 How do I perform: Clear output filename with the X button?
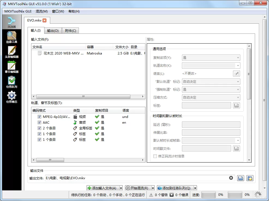pyautogui.click(x=231, y=178)
